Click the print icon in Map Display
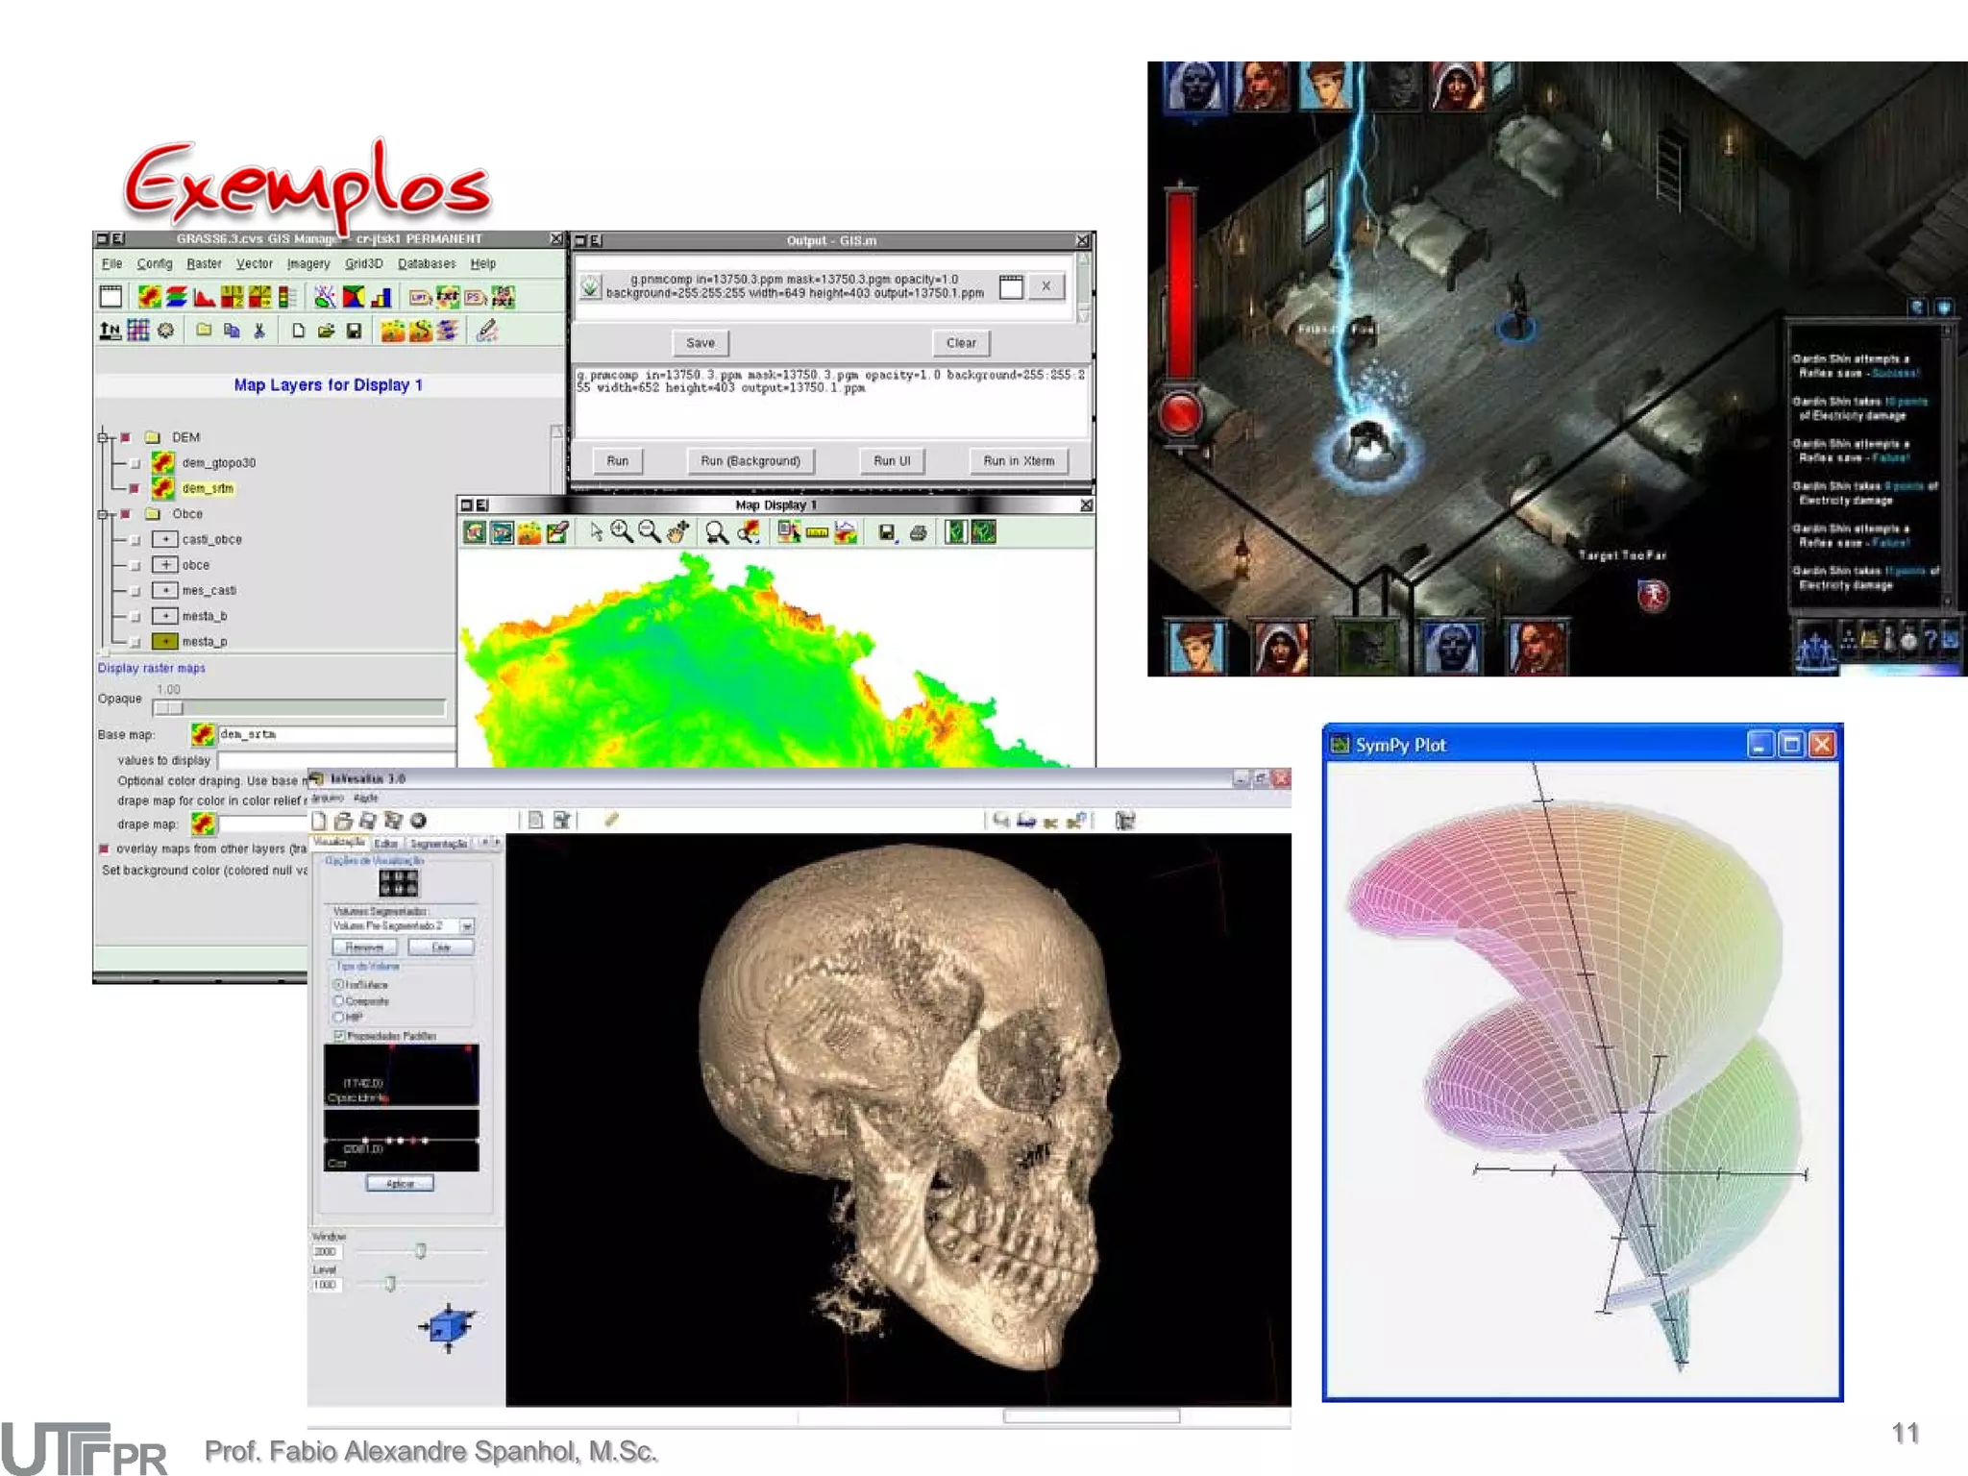Image resolution: width=1968 pixels, height=1476 pixels. 918,532
